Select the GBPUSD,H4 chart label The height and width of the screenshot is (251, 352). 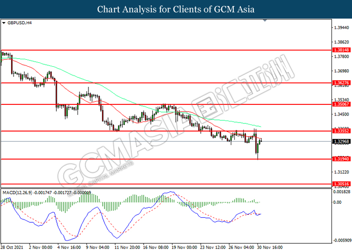click(x=20, y=23)
